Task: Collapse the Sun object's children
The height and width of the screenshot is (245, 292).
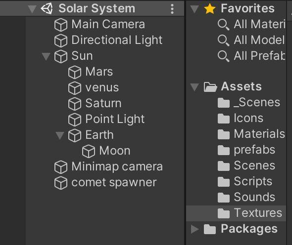Action: point(46,56)
